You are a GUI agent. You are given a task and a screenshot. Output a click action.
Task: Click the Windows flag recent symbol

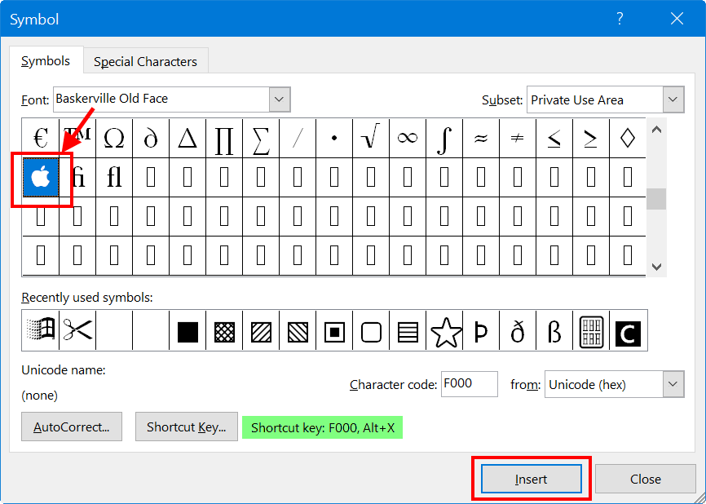coord(41,330)
